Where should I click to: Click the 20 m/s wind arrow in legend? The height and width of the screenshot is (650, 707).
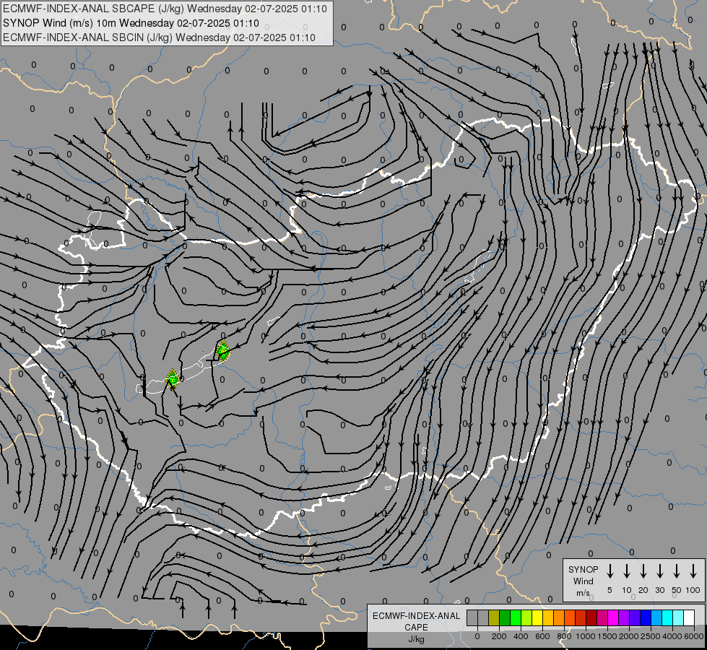coord(643,571)
